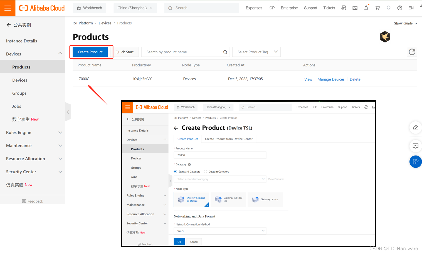Click the hexagon bird mascot icon
This screenshot has height=253, width=422.
click(x=385, y=37)
